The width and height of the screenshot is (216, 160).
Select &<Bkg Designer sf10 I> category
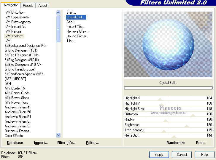(x=21, y=50)
